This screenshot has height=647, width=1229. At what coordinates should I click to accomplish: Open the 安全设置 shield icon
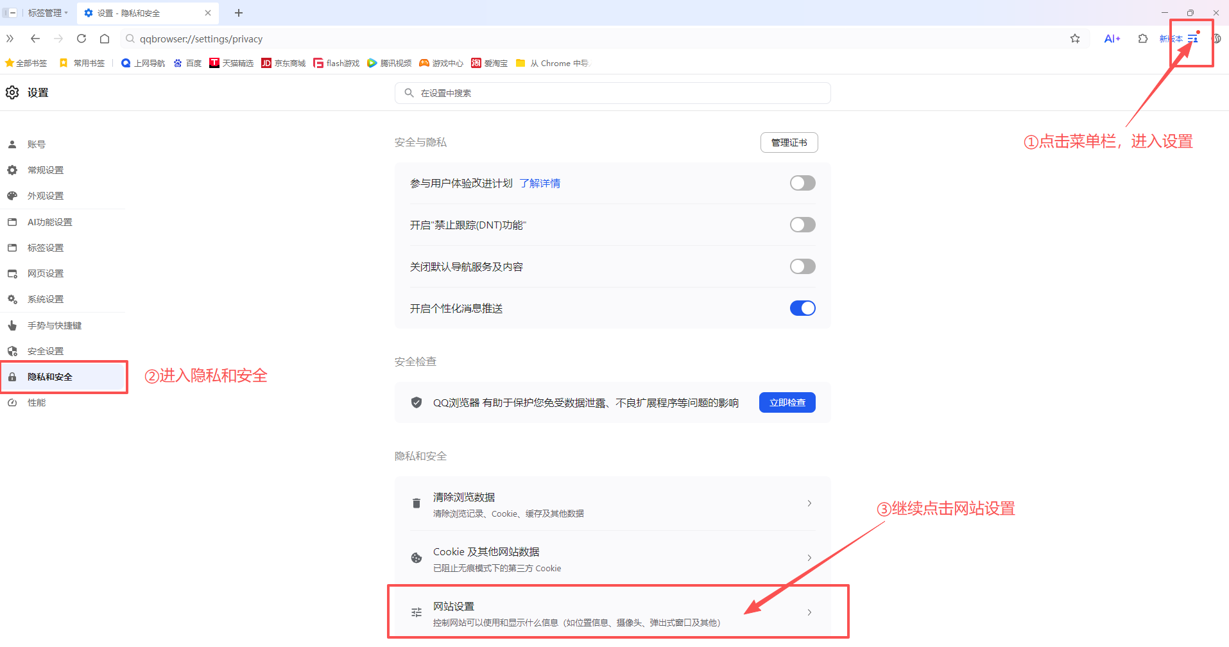pos(12,351)
